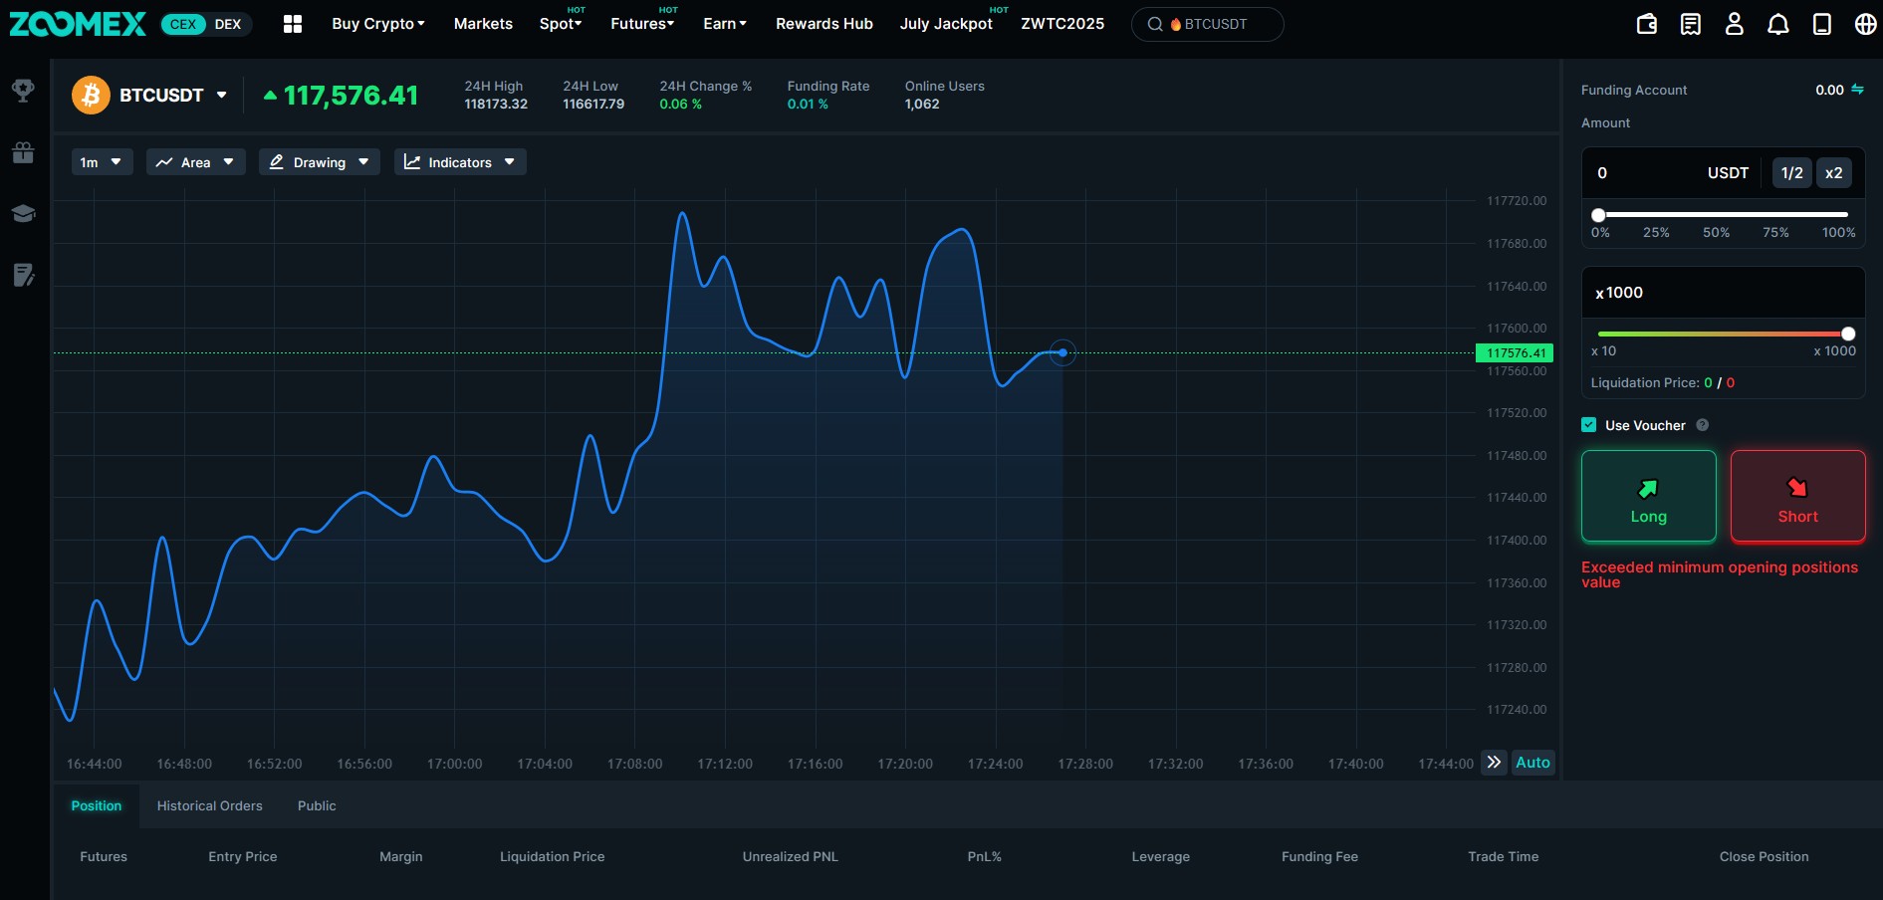
Task: Switch to Historical Orders tab
Action: (210, 805)
